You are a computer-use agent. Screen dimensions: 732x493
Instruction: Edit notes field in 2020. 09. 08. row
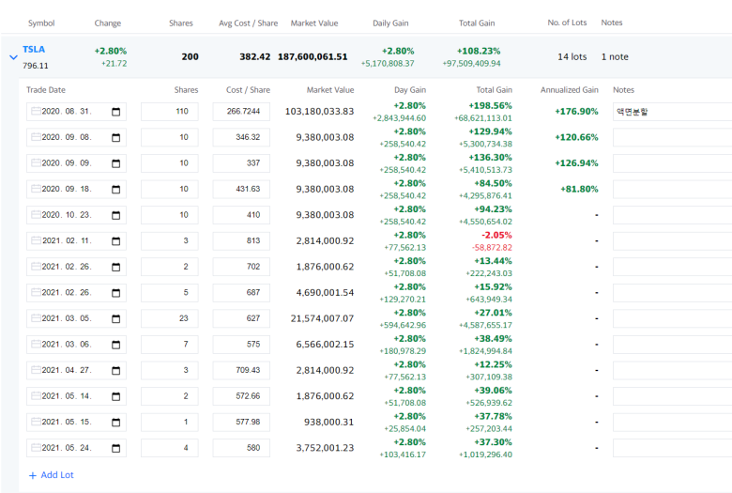672,137
